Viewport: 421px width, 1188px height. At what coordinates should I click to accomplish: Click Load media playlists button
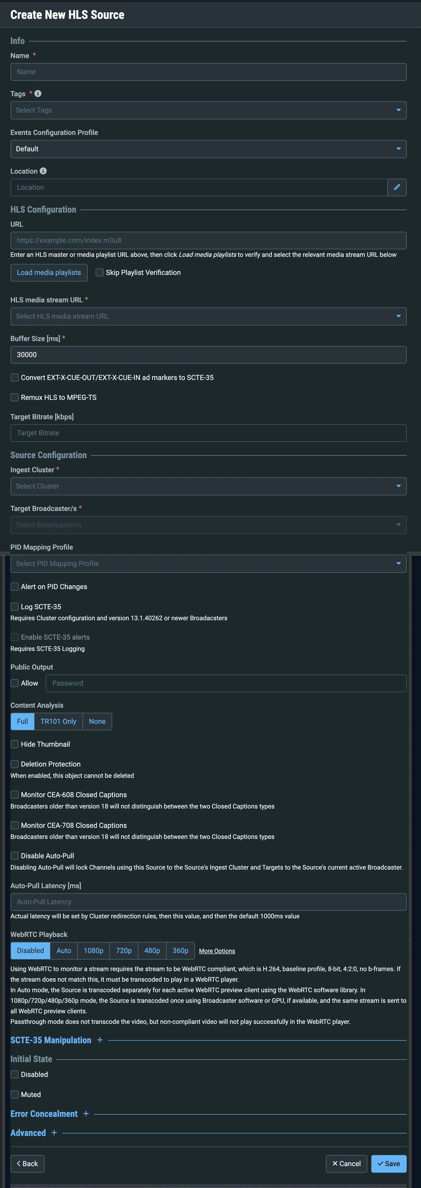tap(49, 272)
